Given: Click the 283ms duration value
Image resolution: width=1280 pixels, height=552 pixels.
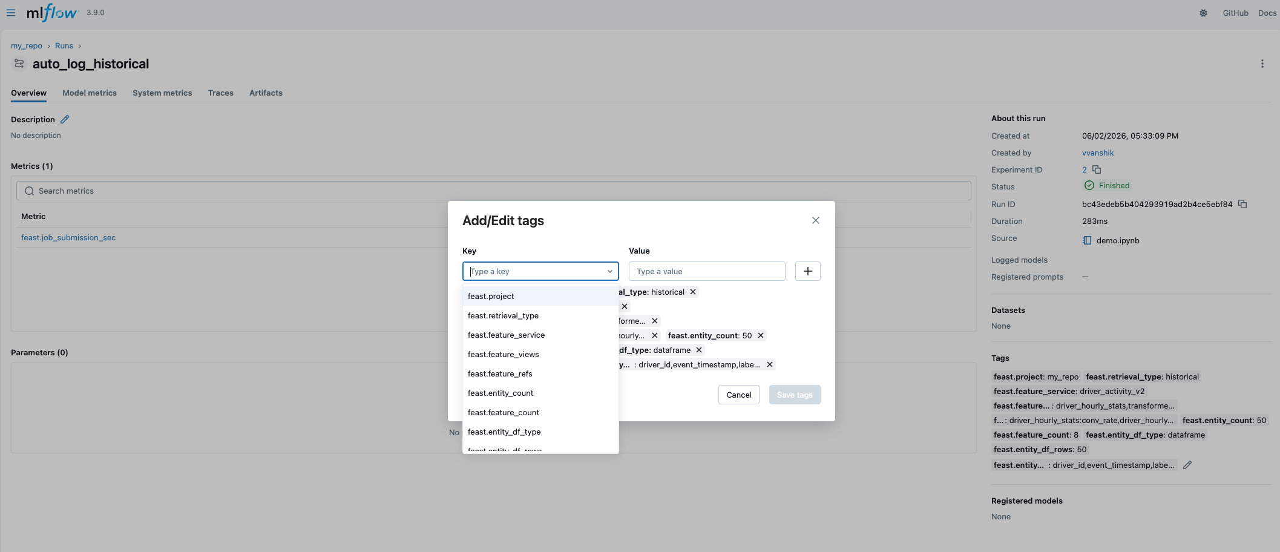Looking at the screenshot, I should pos(1095,222).
